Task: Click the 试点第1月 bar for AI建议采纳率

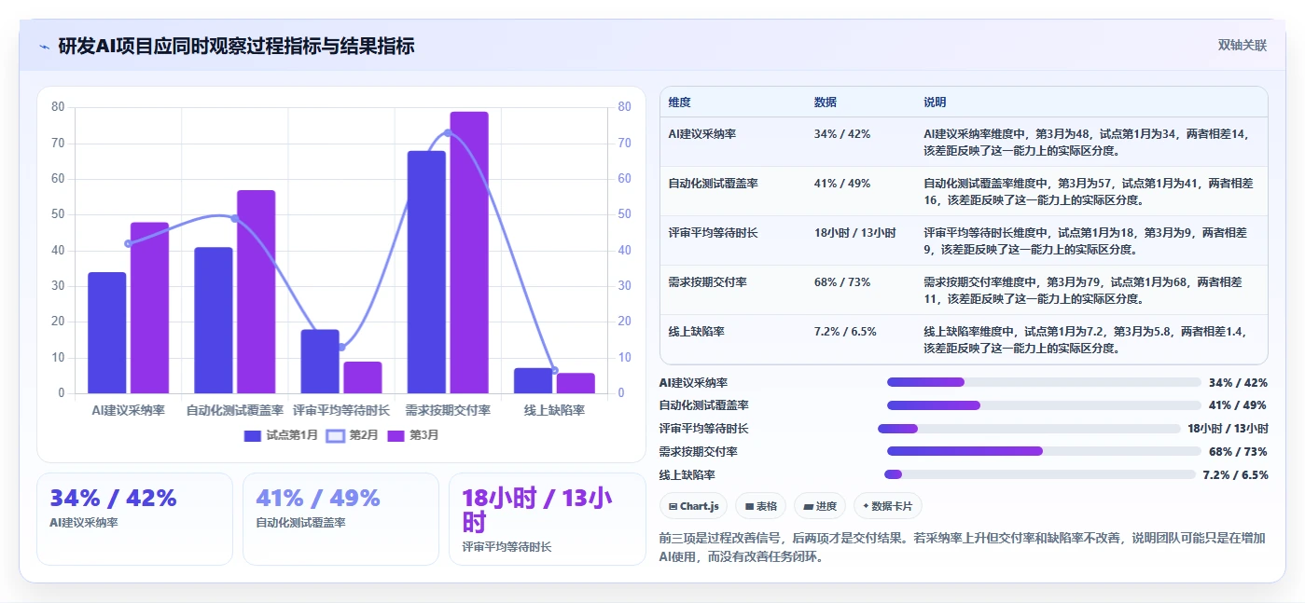Action: coord(107,333)
